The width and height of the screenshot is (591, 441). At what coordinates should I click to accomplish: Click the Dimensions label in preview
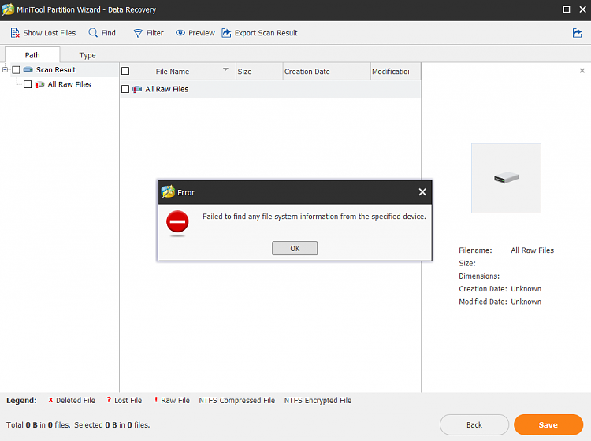pyautogui.click(x=479, y=276)
